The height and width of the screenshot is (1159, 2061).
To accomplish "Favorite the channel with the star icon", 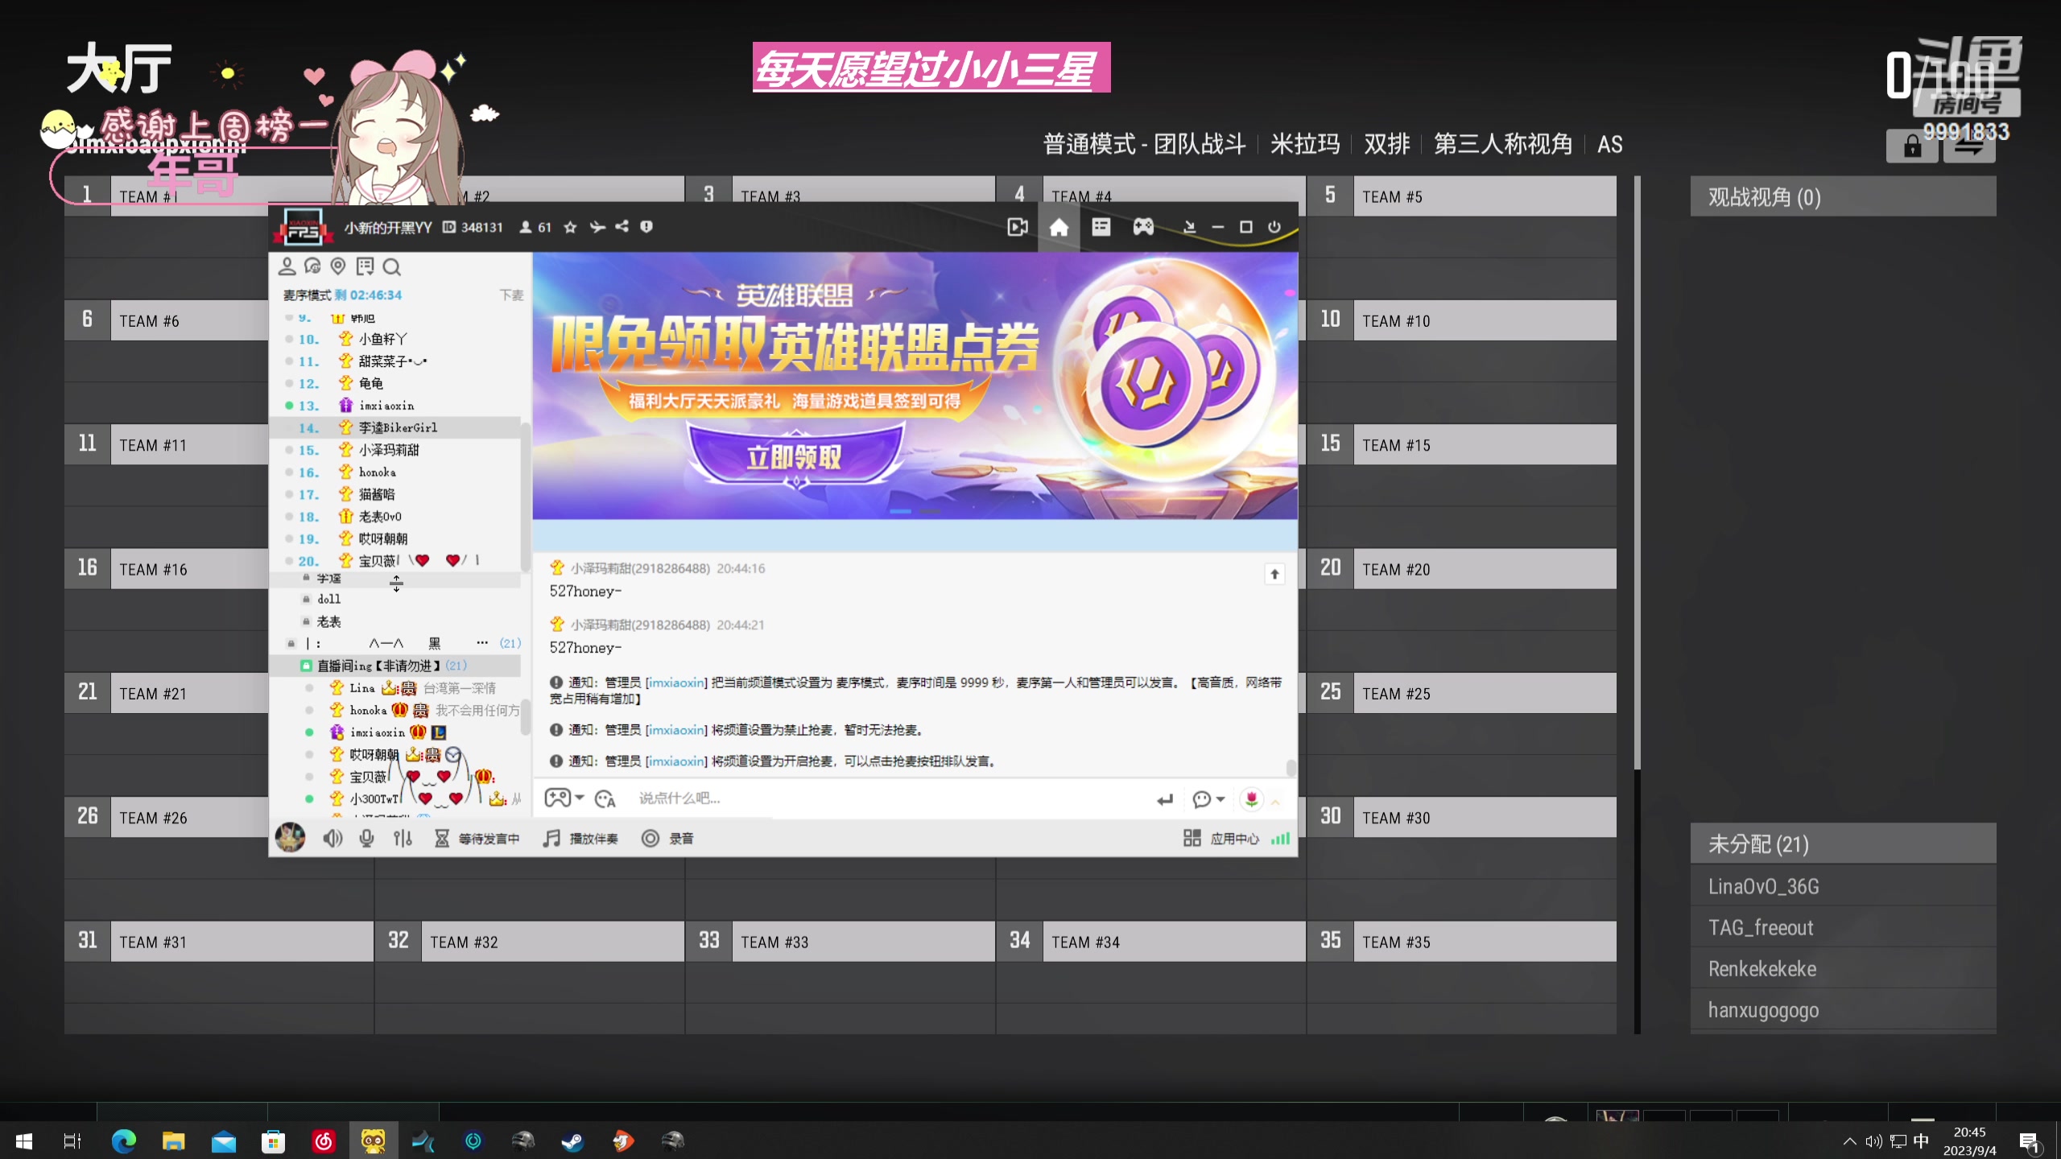I will [570, 228].
